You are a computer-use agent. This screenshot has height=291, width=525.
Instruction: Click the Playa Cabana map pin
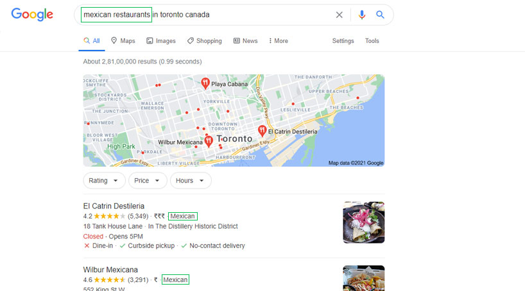click(x=205, y=83)
